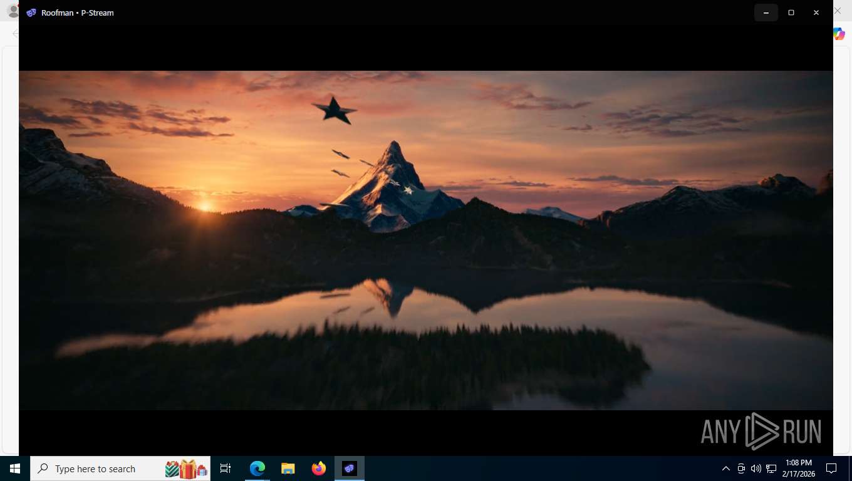The height and width of the screenshot is (481, 852).
Task: Open File Explorer from the taskbar
Action: click(288, 468)
